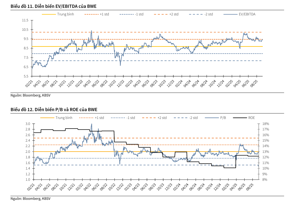Select "-2 std" label in EV/EBITDA chart legend
Viewport: 288px width, 205px height.
point(208,14)
